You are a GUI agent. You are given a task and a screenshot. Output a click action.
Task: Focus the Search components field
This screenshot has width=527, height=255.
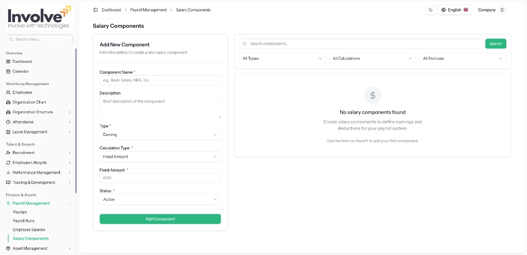click(x=361, y=44)
